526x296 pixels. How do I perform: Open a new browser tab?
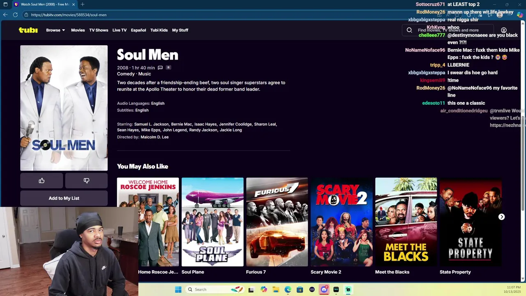[83, 5]
